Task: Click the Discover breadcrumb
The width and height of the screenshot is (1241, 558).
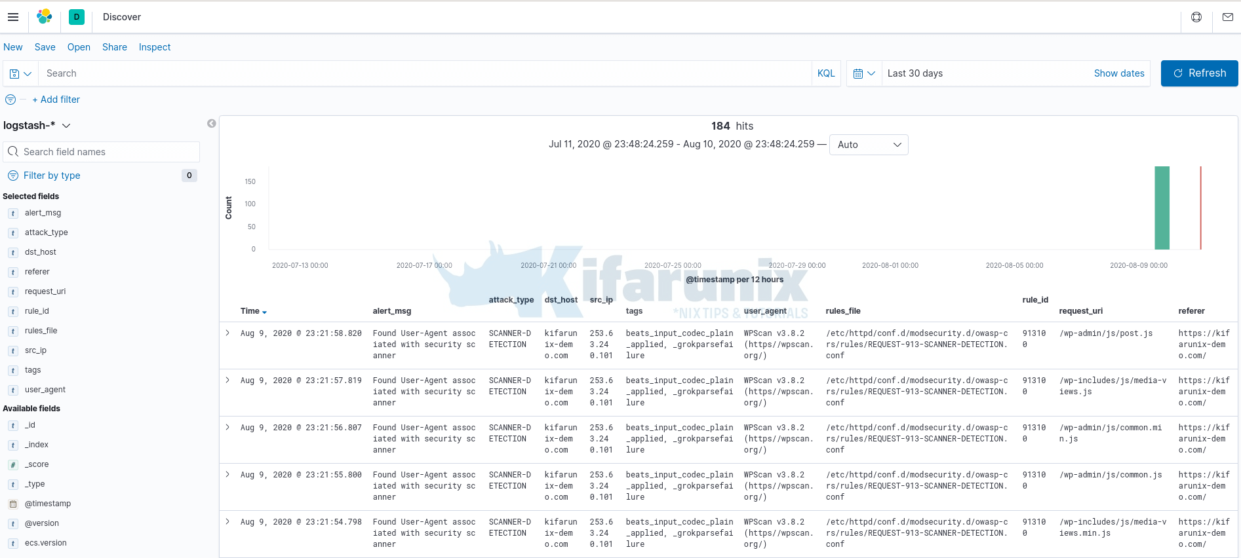Action: [122, 17]
